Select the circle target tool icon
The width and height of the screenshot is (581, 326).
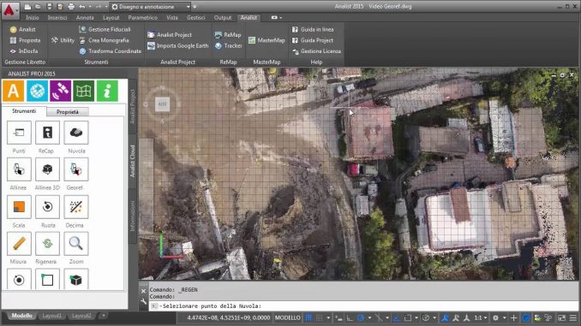click(19, 280)
